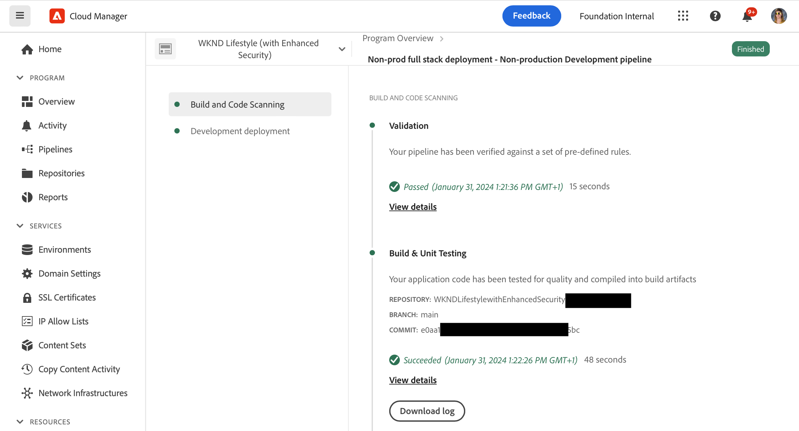Collapse the SERVICES section
The image size is (799, 431).
20,226
